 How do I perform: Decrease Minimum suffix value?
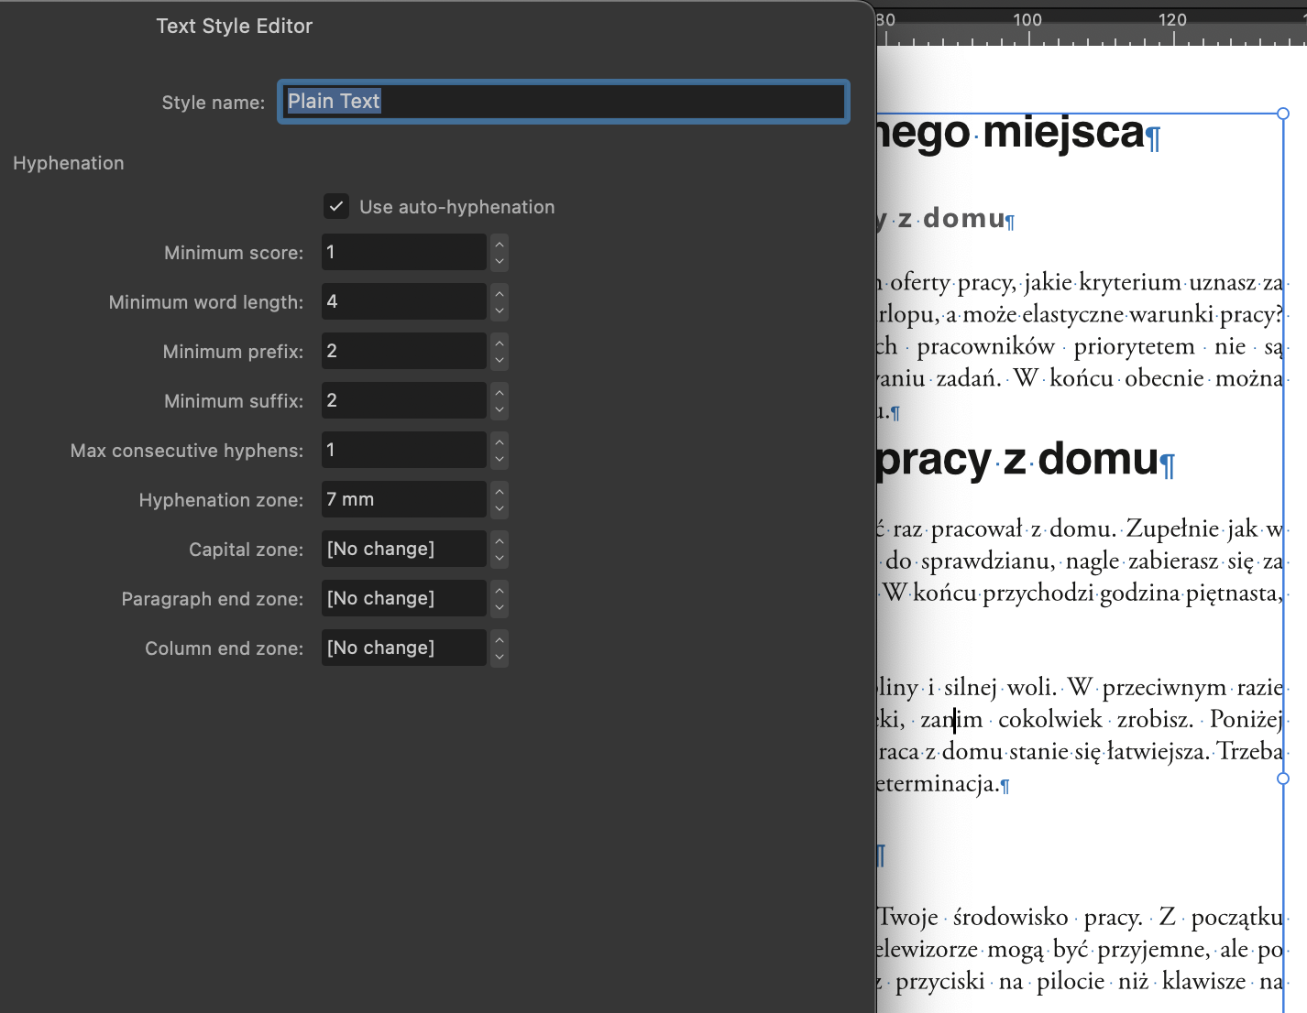tap(500, 410)
